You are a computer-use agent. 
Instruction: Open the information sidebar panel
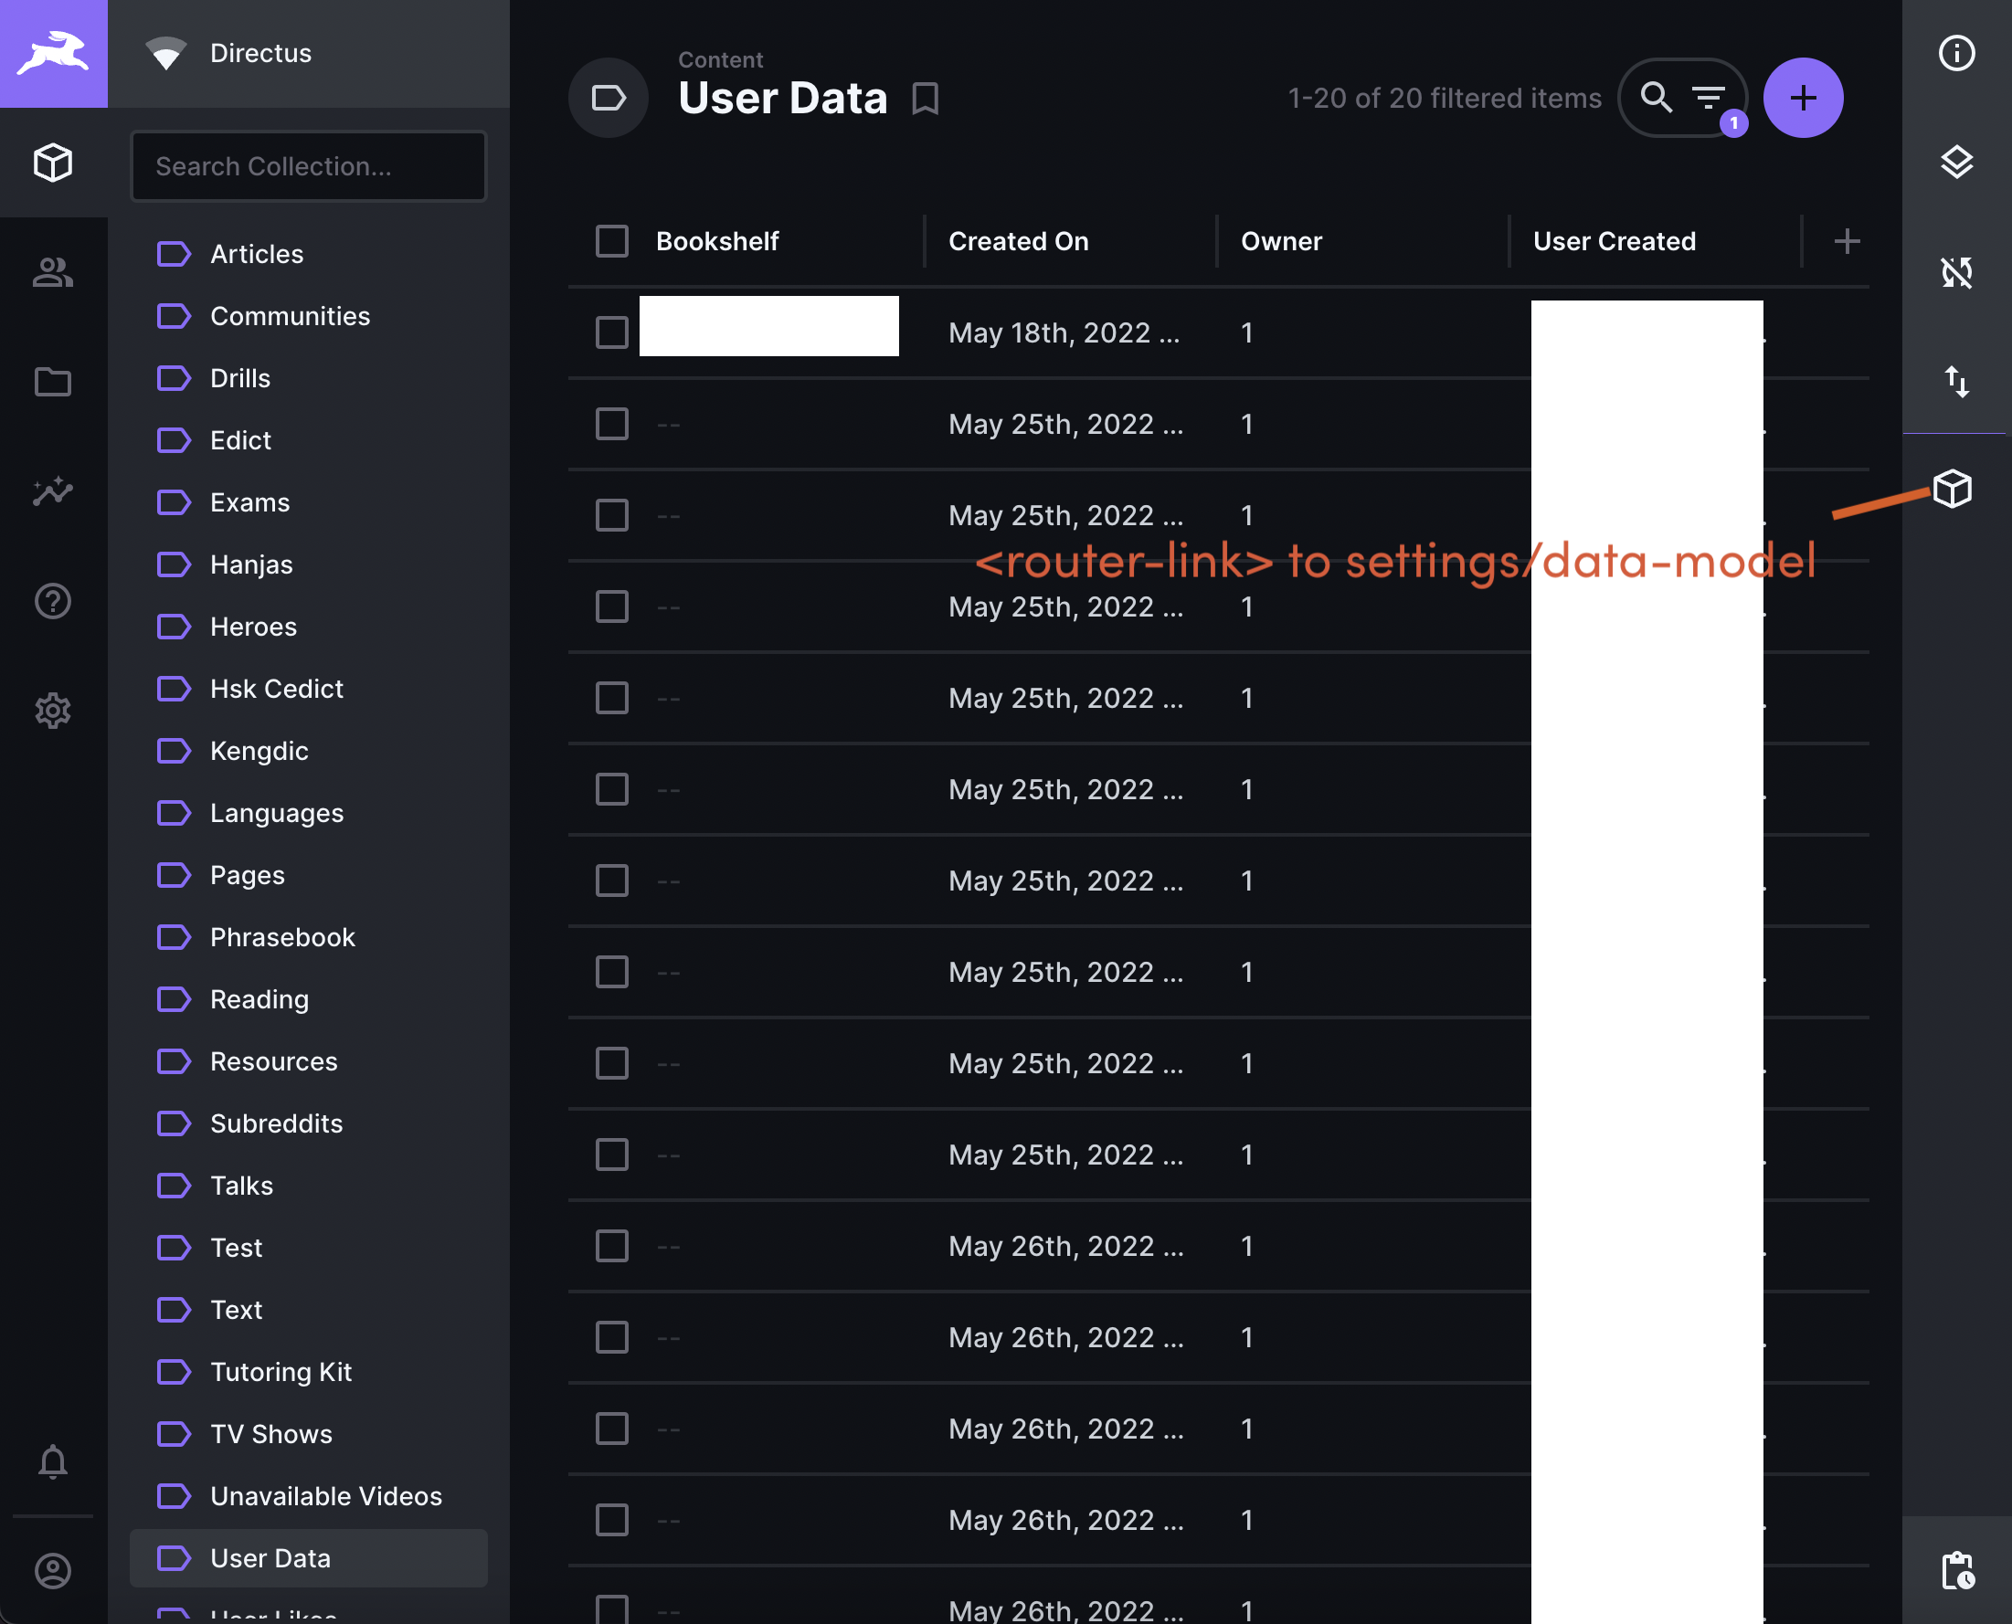point(1957,53)
